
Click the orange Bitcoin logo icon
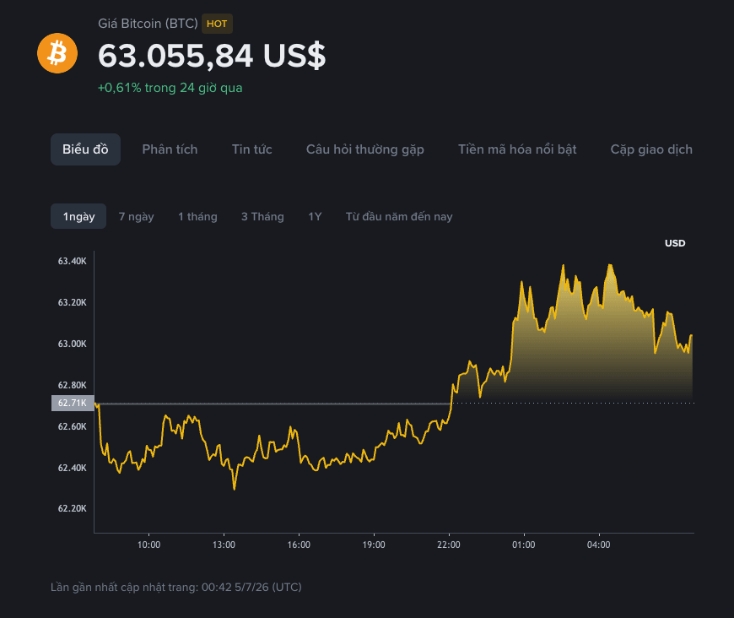coord(57,53)
